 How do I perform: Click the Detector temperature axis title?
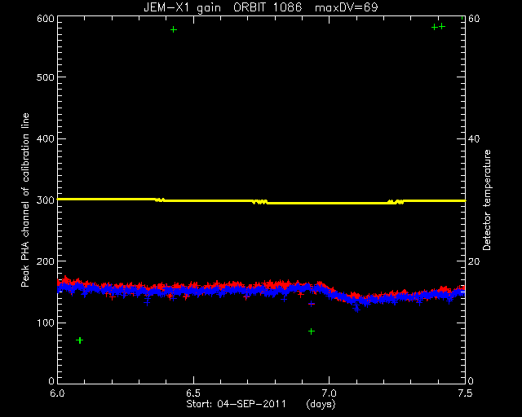(487, 200)
